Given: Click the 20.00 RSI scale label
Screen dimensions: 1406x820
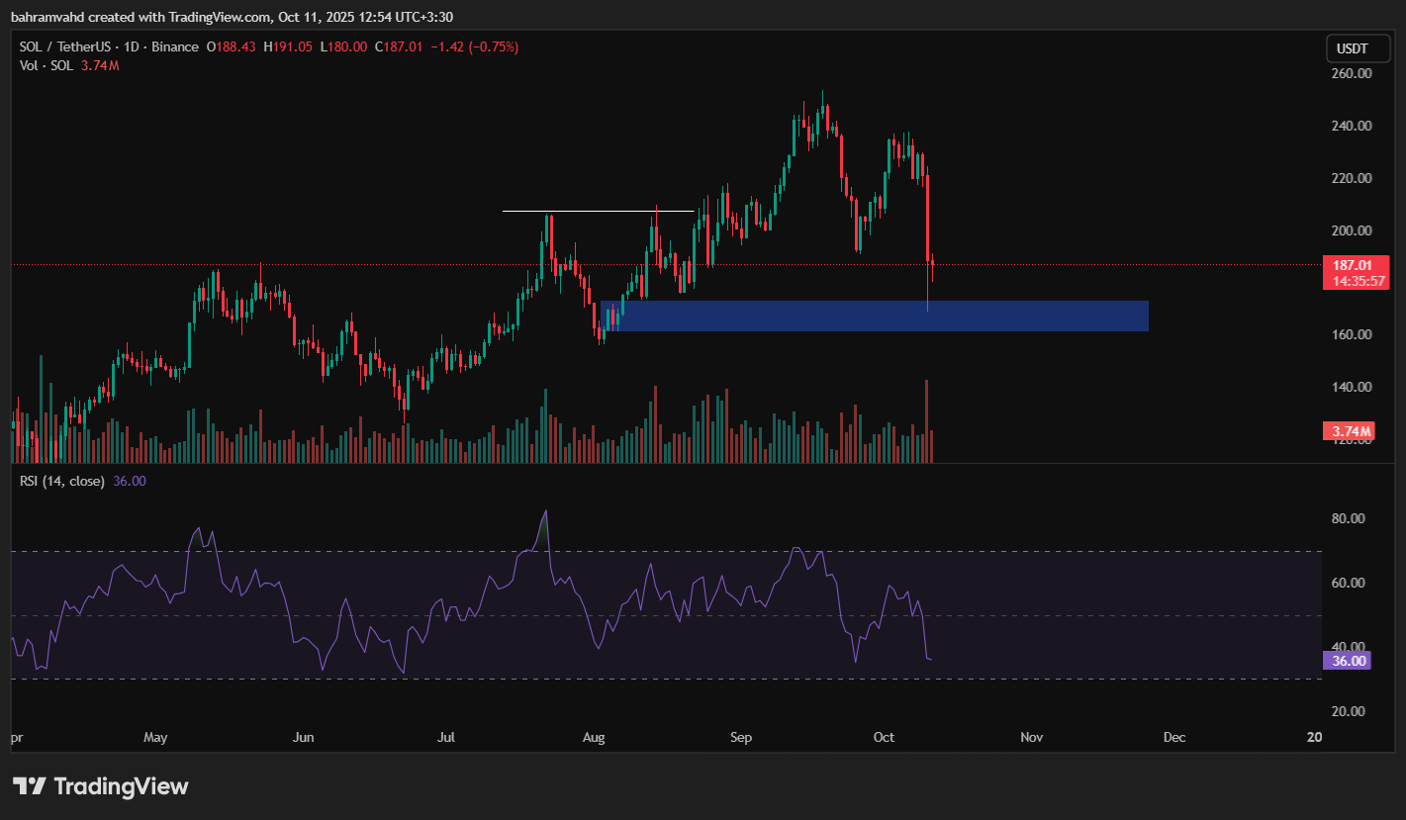Looking at the screenshot, I should coord(1351,711).
